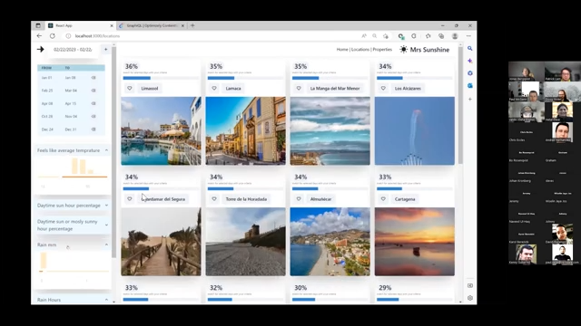Open browser Settings and more menu
The height and width of the screenshot is (326, 581).
tap(468, 36)
